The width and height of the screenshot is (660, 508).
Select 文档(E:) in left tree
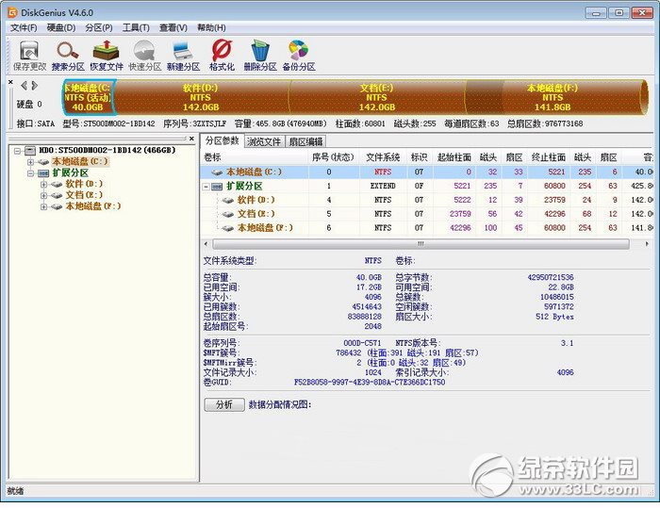click(x=84, y=195)
